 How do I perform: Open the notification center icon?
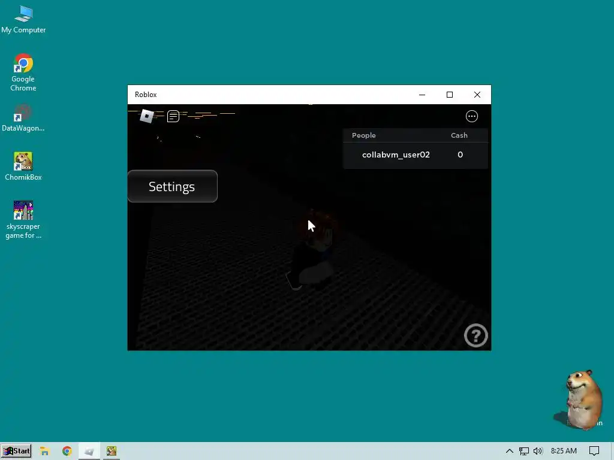tap(594, 451)
